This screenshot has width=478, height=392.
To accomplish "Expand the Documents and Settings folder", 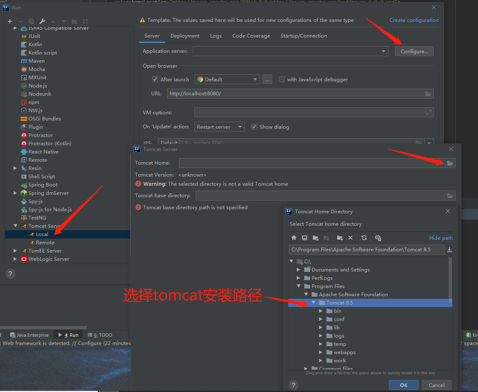I will (x=298, y=269).
